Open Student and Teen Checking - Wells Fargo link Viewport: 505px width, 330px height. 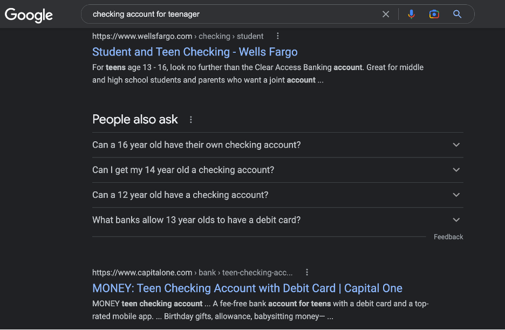(x=195, y=52)
